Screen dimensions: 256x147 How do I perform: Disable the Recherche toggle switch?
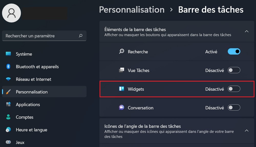[234, 52]
